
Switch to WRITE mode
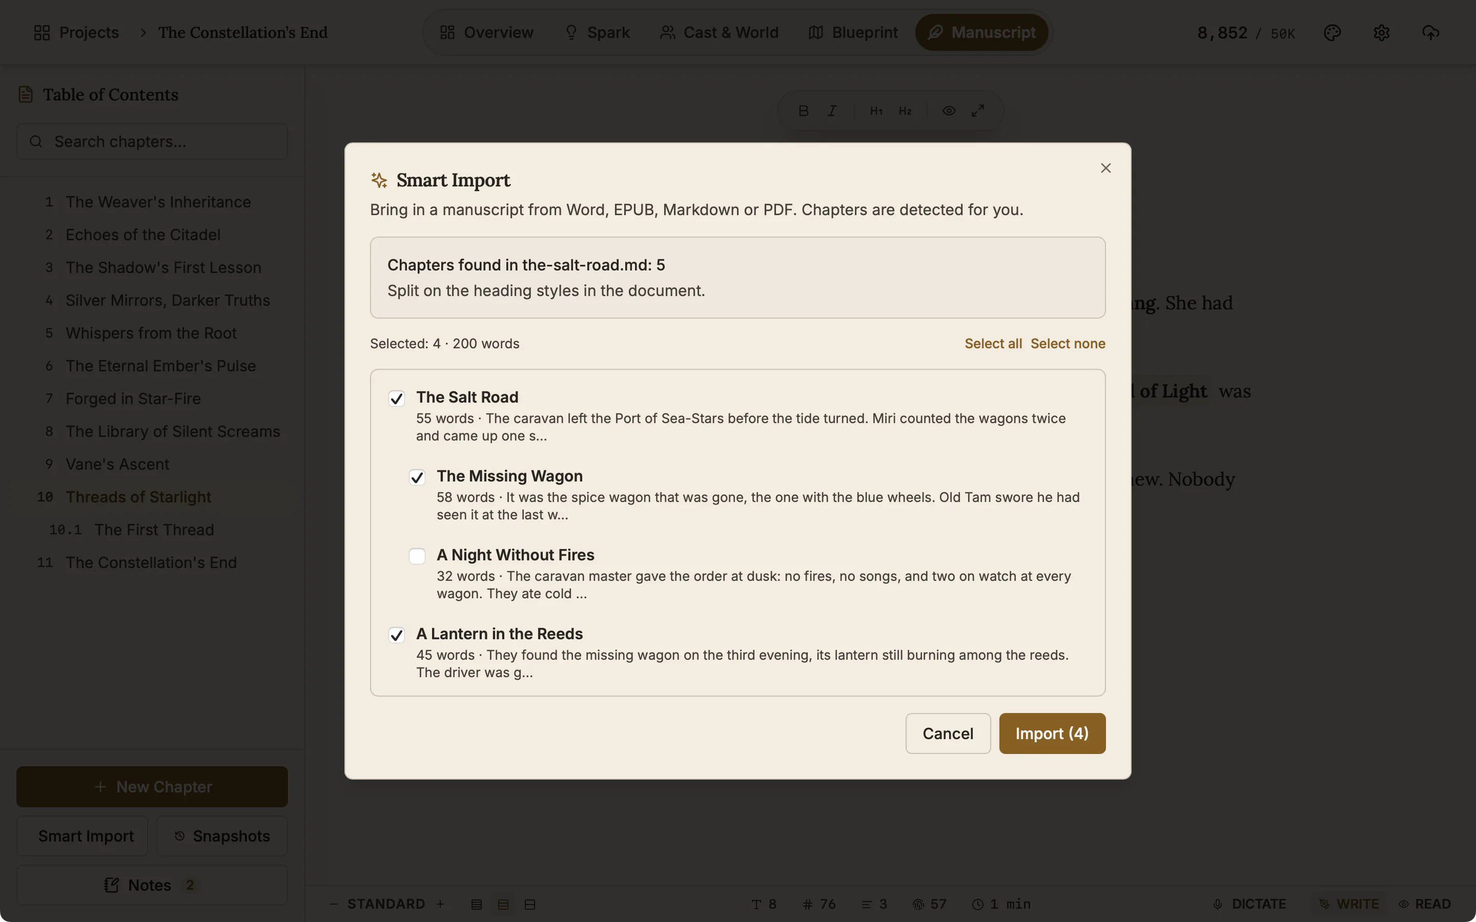point(1348,904)
